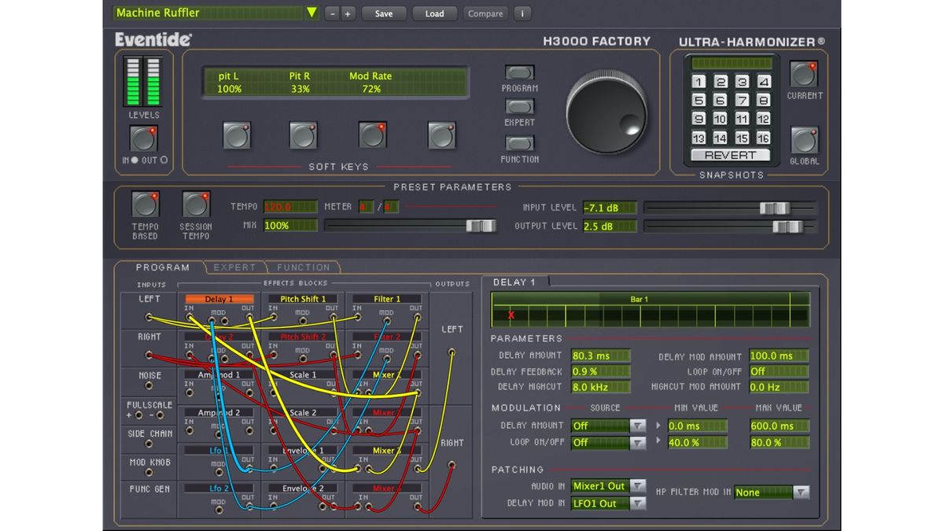Switch to the EXPERT tab
The image size is (944, 531).
236,267
